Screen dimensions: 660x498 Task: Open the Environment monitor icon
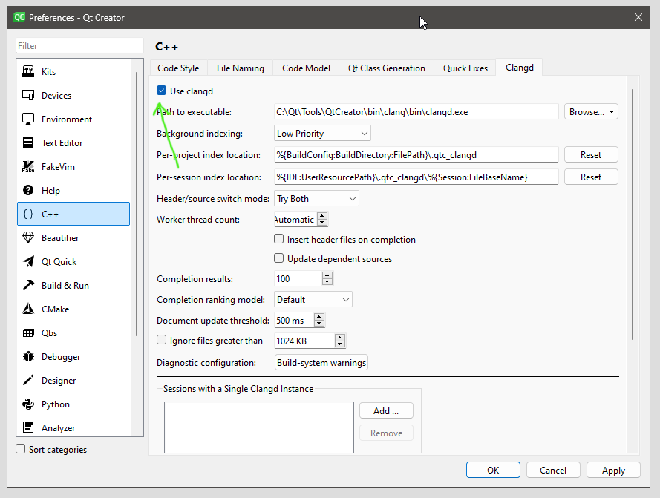coord(28,119)
